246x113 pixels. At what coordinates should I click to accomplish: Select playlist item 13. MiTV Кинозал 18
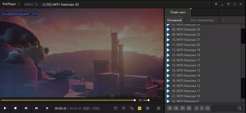click(203, 55)
